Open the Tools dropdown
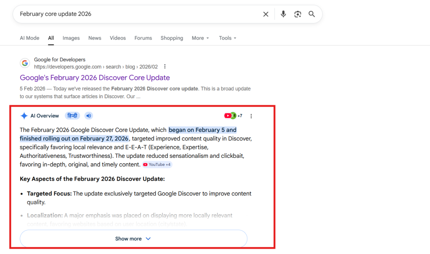The width and height of the screenshot is (430, 254). [227, 38]
